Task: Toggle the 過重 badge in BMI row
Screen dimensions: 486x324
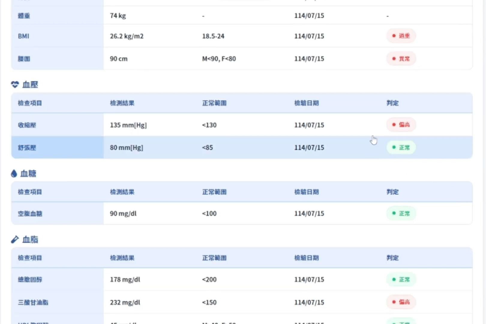Action: pos(401,36)
